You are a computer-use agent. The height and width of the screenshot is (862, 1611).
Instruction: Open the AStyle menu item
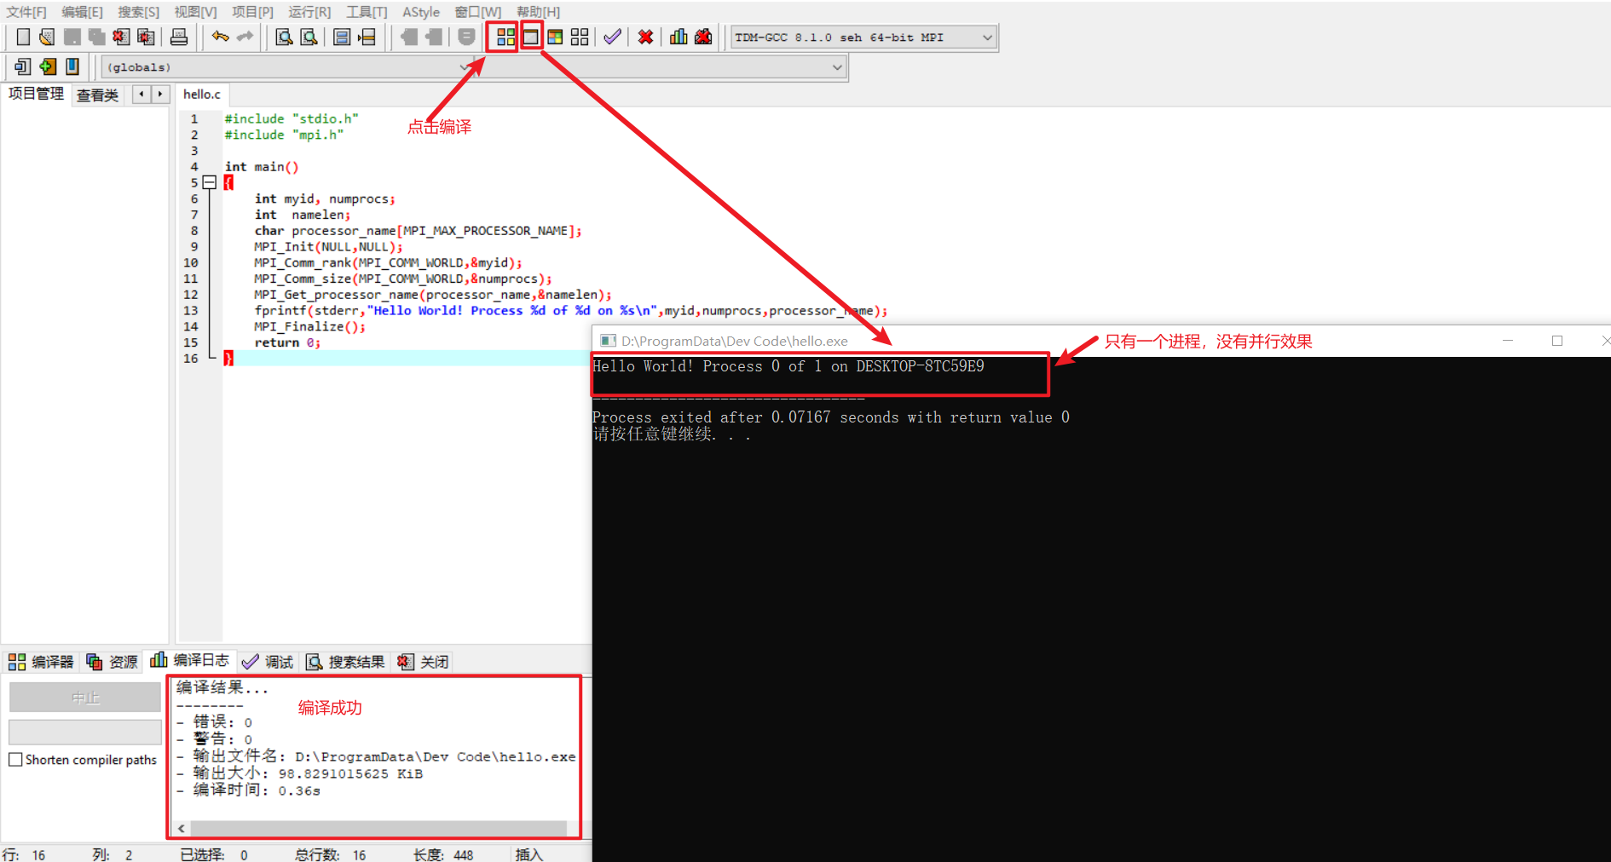coord(421,12)
